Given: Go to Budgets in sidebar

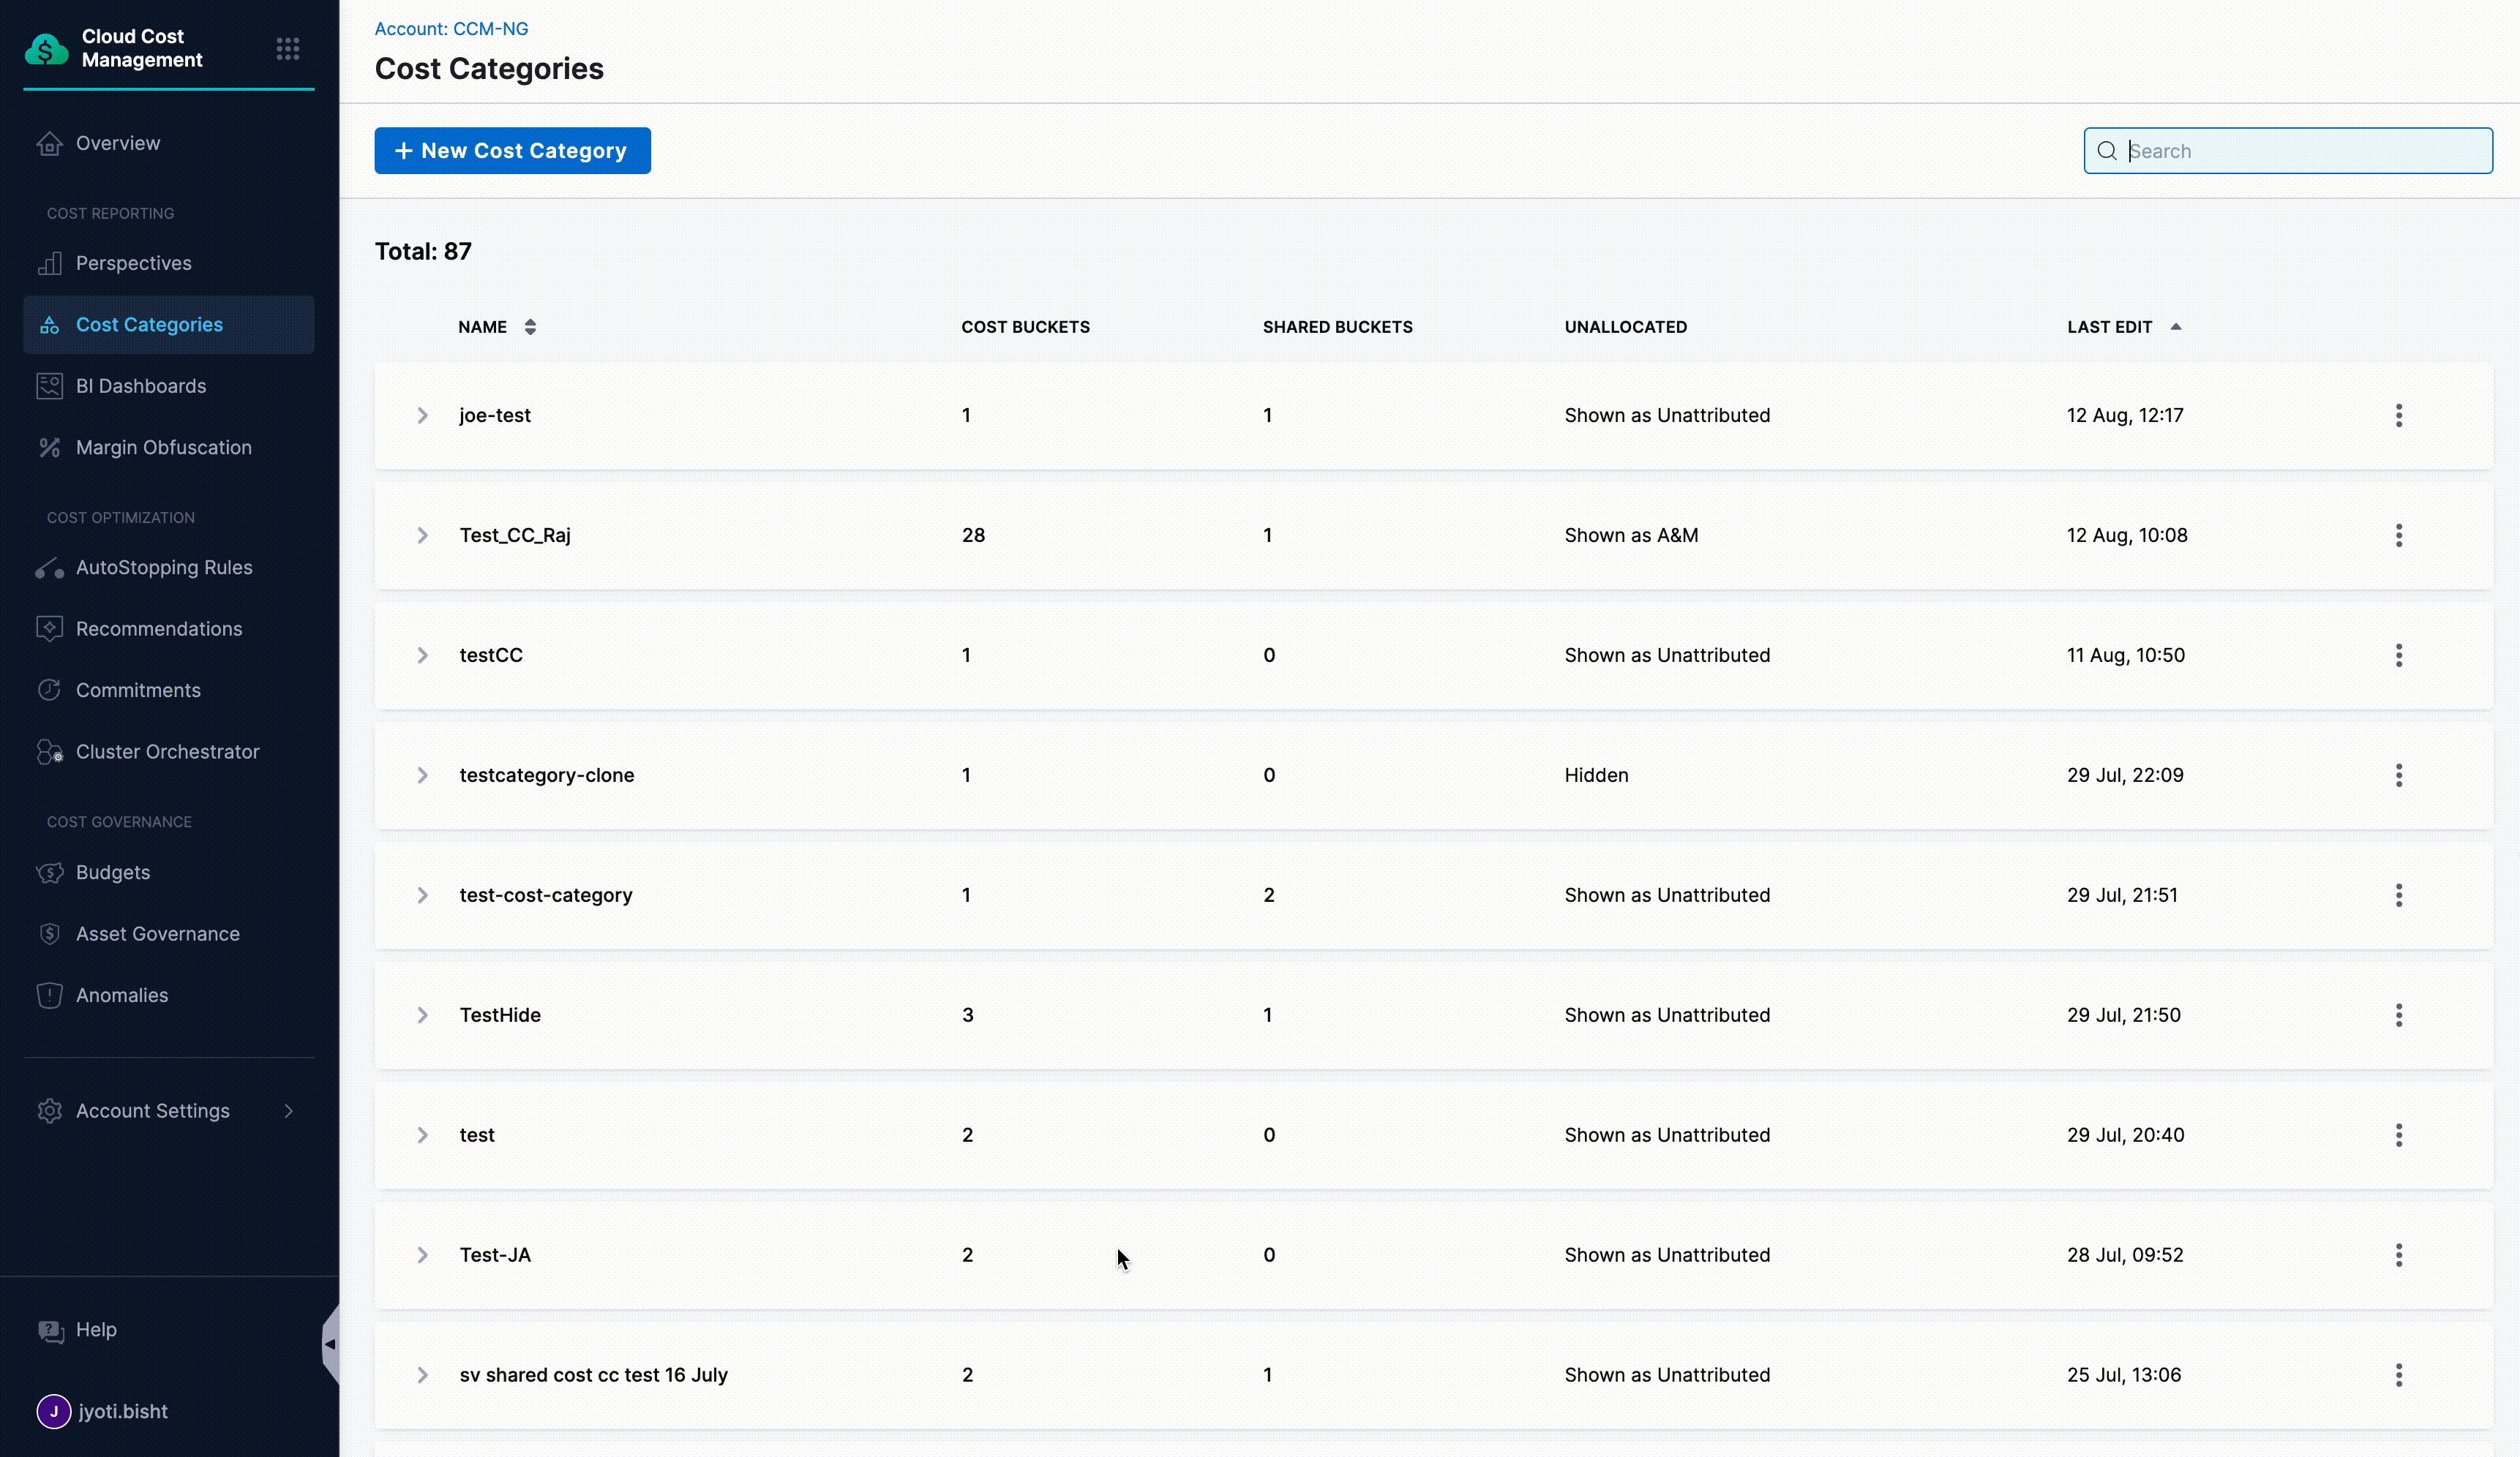Looking at the screenshot, I should pyautogui.click(x=113, y=873).
